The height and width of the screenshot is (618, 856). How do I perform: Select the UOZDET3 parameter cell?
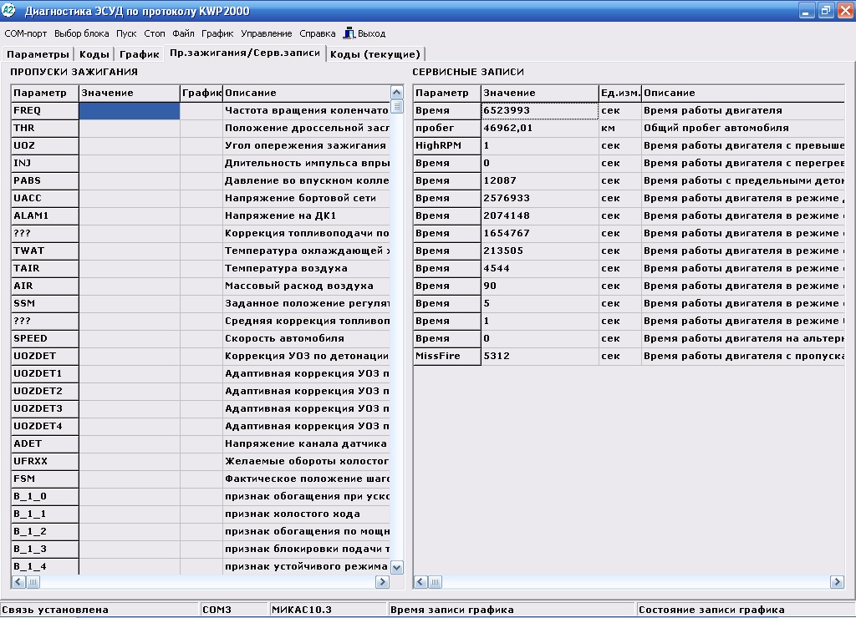coord(45,408)
